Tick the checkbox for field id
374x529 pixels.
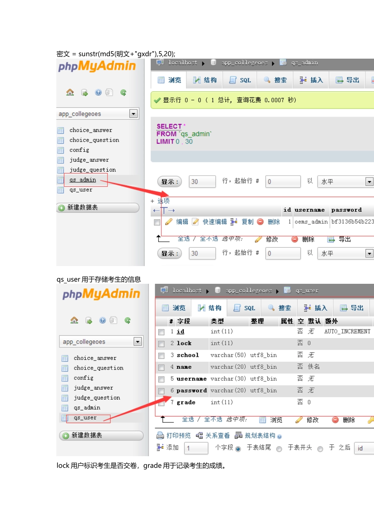tap(161, 332)
